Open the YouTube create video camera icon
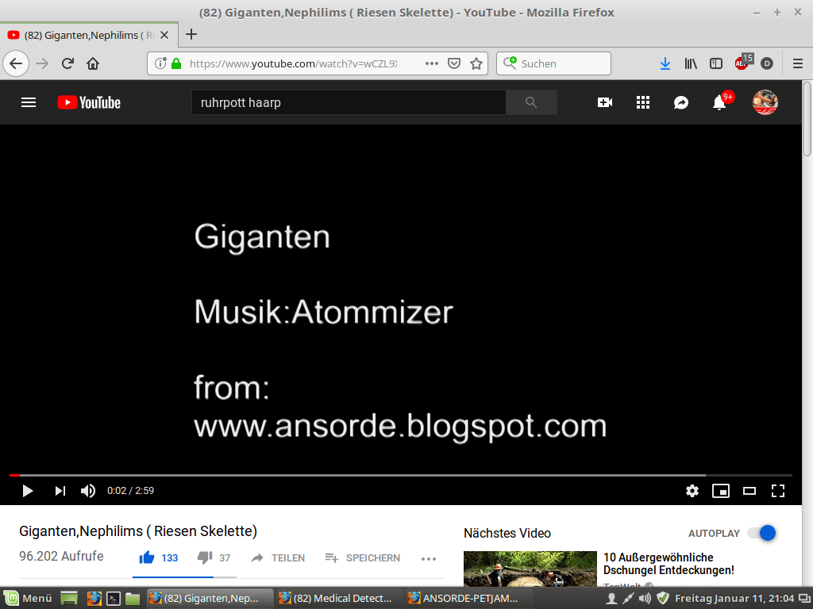 pos(604,102)
